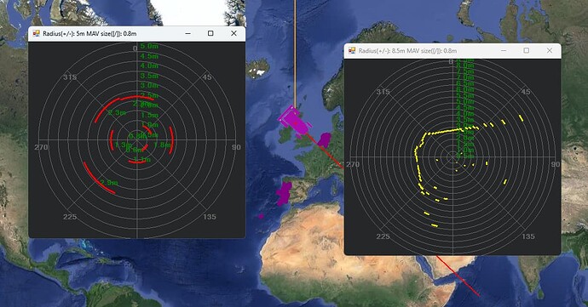Viewport: 588px width, 307px height.
Task: Select the magenta vehicle icon on the map
Action: (x=296, y=120)
